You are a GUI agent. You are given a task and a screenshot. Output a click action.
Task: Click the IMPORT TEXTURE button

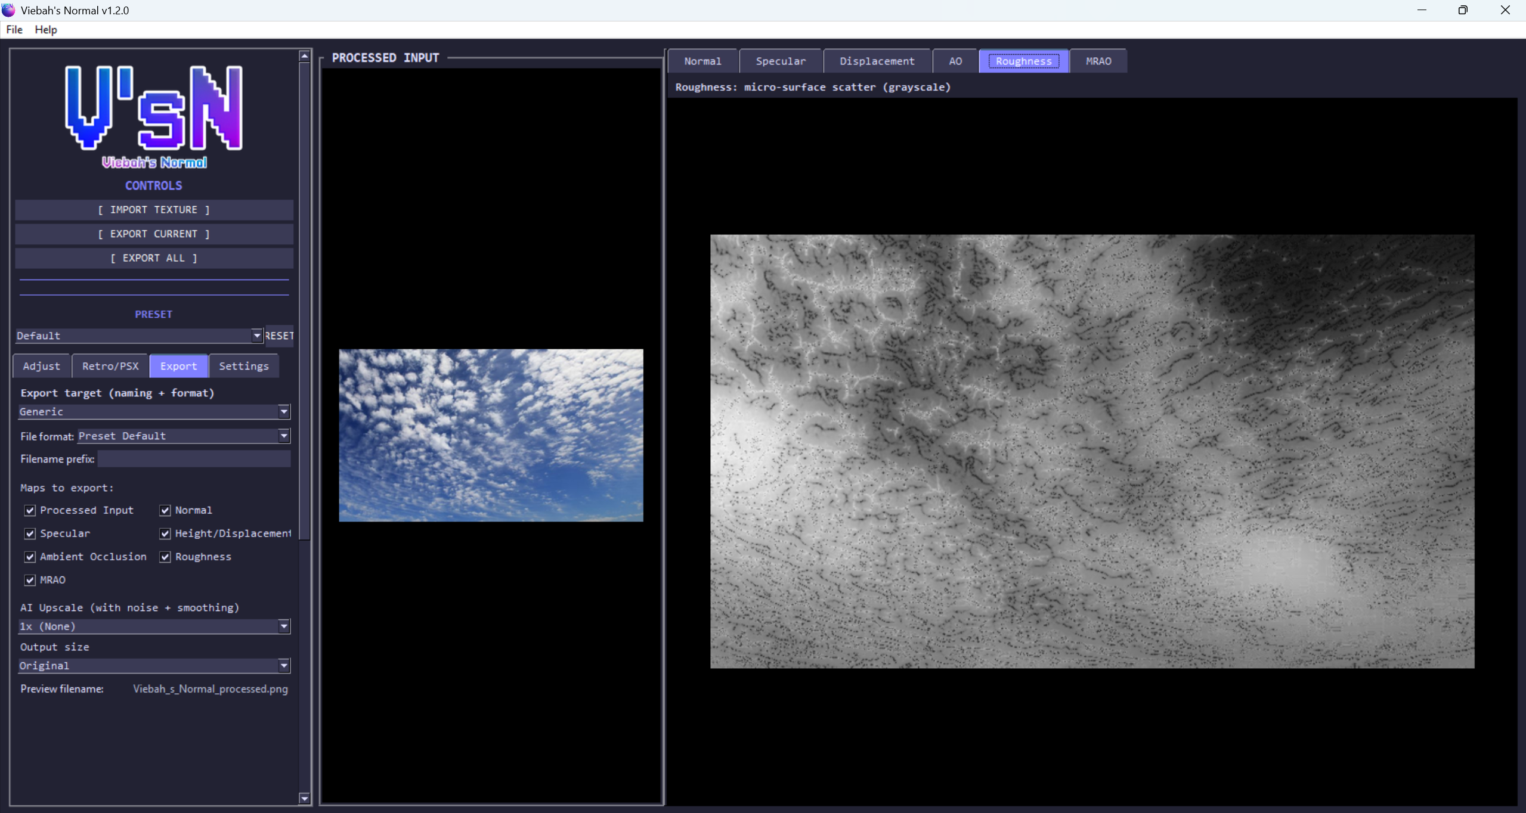[154, 210]
